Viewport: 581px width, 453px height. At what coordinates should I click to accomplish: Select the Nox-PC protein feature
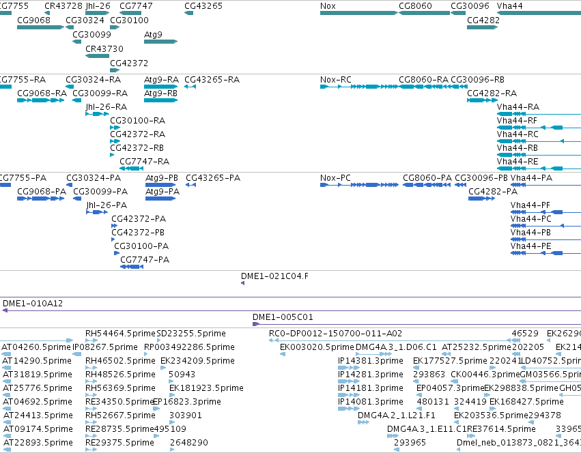pyautogui.click(x=358, y=185)
